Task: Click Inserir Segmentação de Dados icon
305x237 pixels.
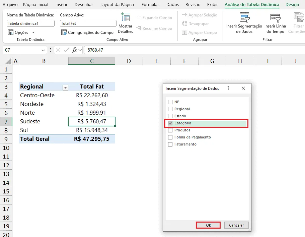Action: point(244,17)
